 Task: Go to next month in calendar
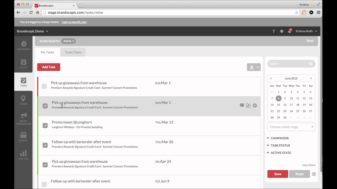[311, 78]
